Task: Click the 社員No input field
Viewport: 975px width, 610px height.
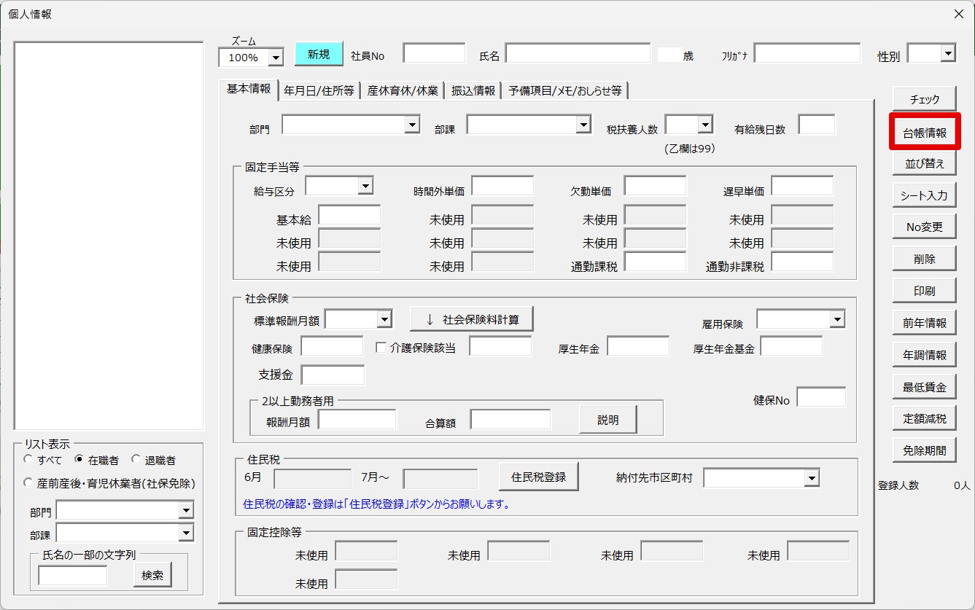Action: (x=434, y=54)
